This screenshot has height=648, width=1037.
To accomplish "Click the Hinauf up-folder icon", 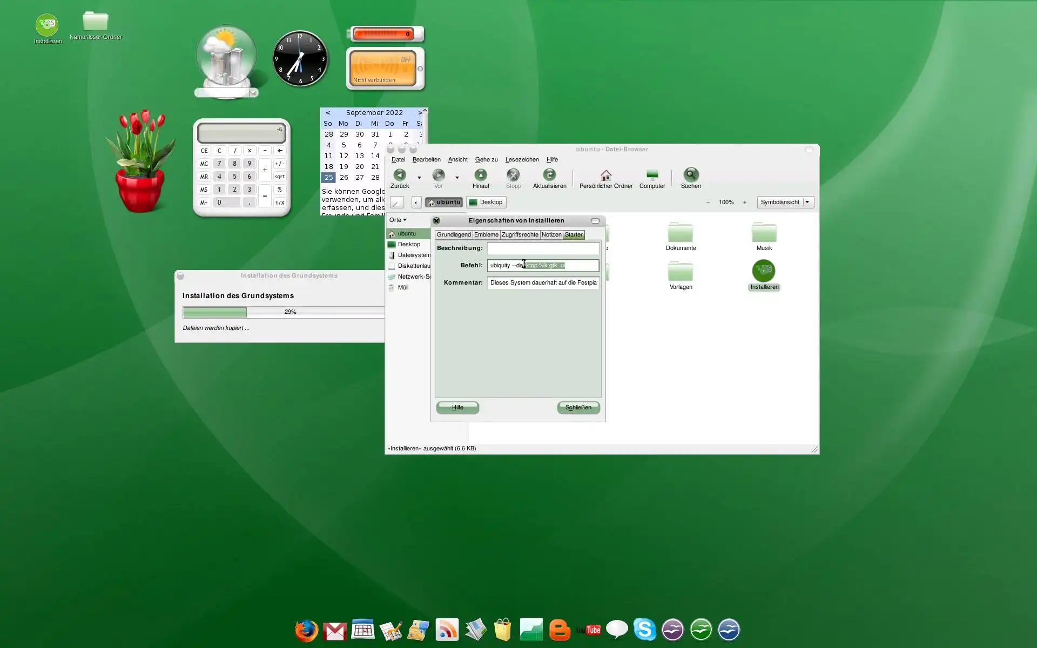I will (x=480, y=175).
